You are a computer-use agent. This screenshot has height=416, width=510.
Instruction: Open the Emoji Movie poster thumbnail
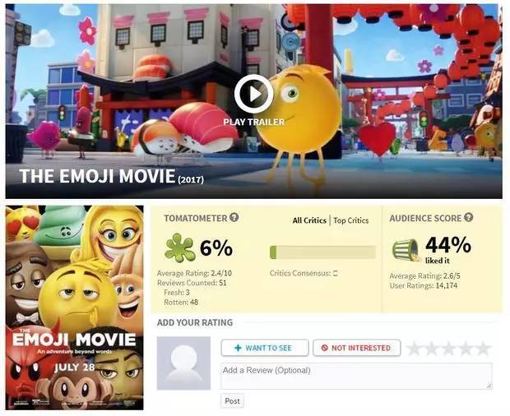[75, 307]
